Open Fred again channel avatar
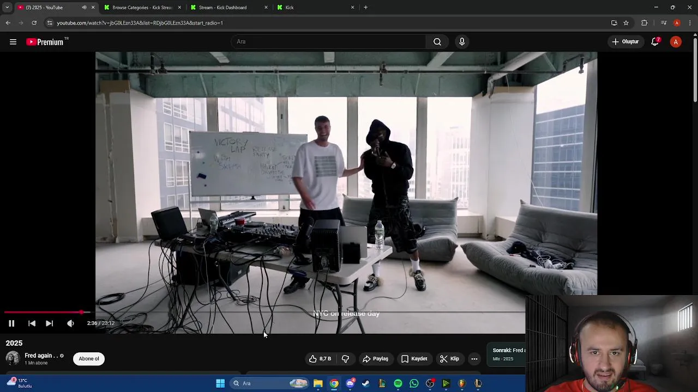 13,358
